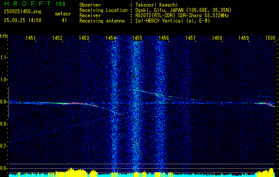The height and width of the screenshot is (177, 279).
Task: Click the 0.9 frequency axis label
Action: (x=4, y=102)
